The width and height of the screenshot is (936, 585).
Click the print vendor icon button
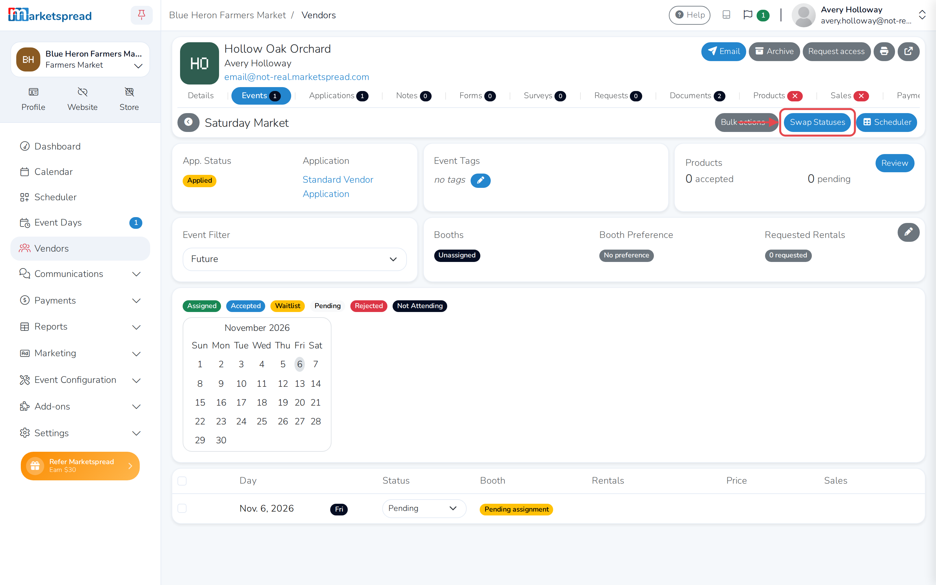coord(884,51)
